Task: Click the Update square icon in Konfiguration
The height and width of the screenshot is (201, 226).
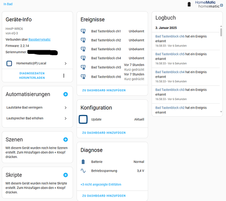Action: click(83, 119)
